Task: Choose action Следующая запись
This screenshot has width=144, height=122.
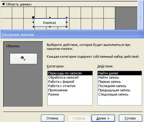Action: [x=119, y=95]
